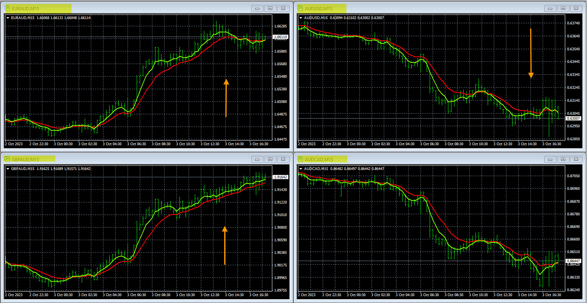Click the 1.66114 current price label
587x303 pixels.
coord(281,37)
